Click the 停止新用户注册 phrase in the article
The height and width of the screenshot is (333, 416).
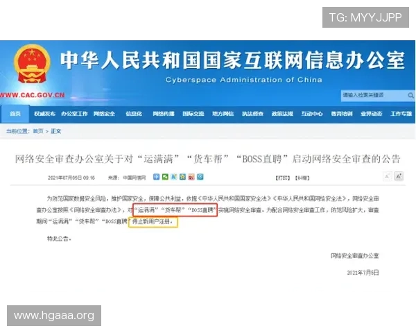153,221
